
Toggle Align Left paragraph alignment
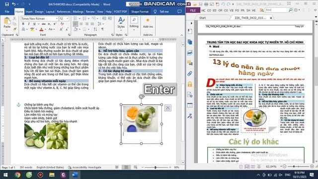tap(76, 24)
